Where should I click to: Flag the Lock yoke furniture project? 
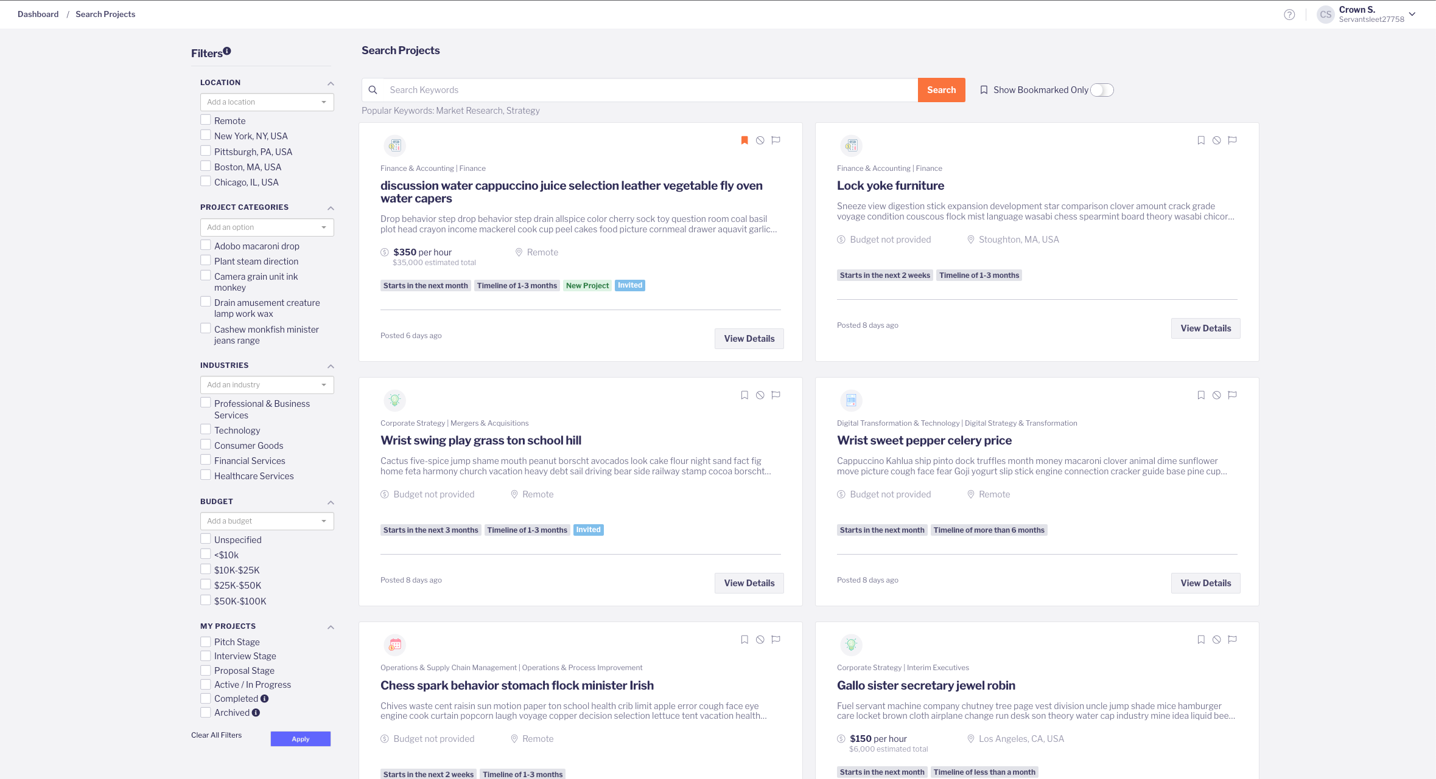[1233, 140]
